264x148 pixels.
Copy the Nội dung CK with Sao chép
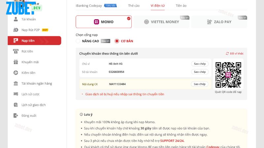200,84
